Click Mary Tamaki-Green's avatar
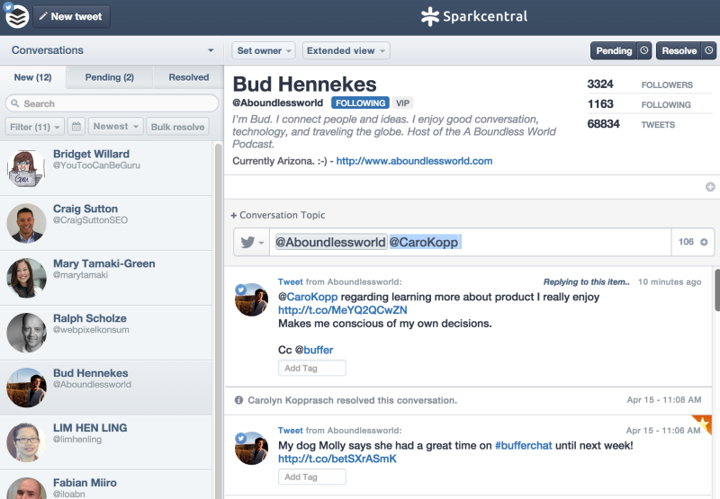Screen dimensions: 720x499 click(x=26, y=278)
